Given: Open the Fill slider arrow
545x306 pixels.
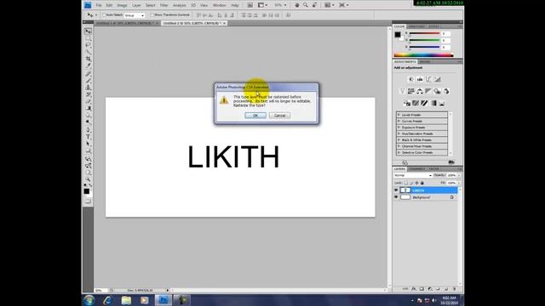Looking at the screenshot, I should click(459, 183).
